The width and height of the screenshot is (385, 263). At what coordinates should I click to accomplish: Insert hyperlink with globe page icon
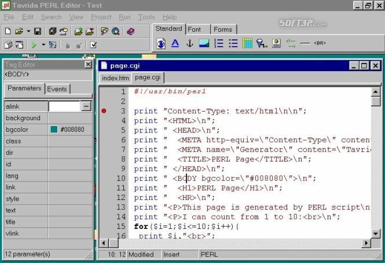point(161,43)
